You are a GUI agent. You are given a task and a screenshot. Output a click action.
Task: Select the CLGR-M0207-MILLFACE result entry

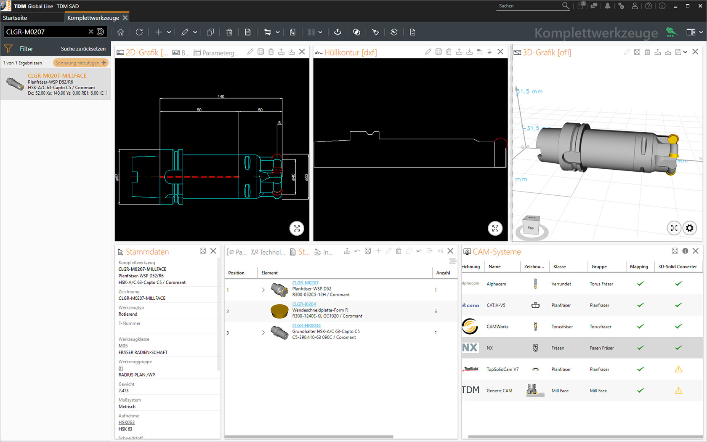pyautogui.click(x=56, y=84)
